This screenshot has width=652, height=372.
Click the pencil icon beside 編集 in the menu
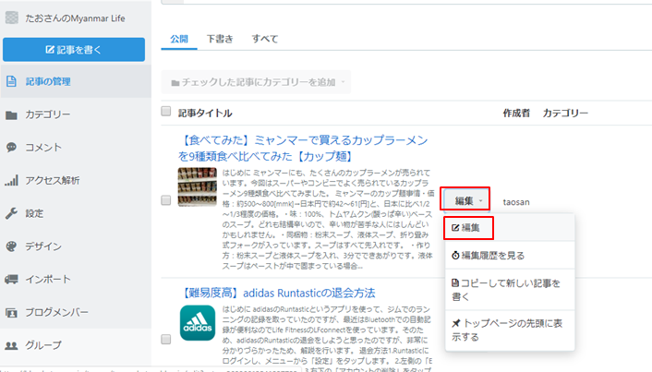coord(455,228)
